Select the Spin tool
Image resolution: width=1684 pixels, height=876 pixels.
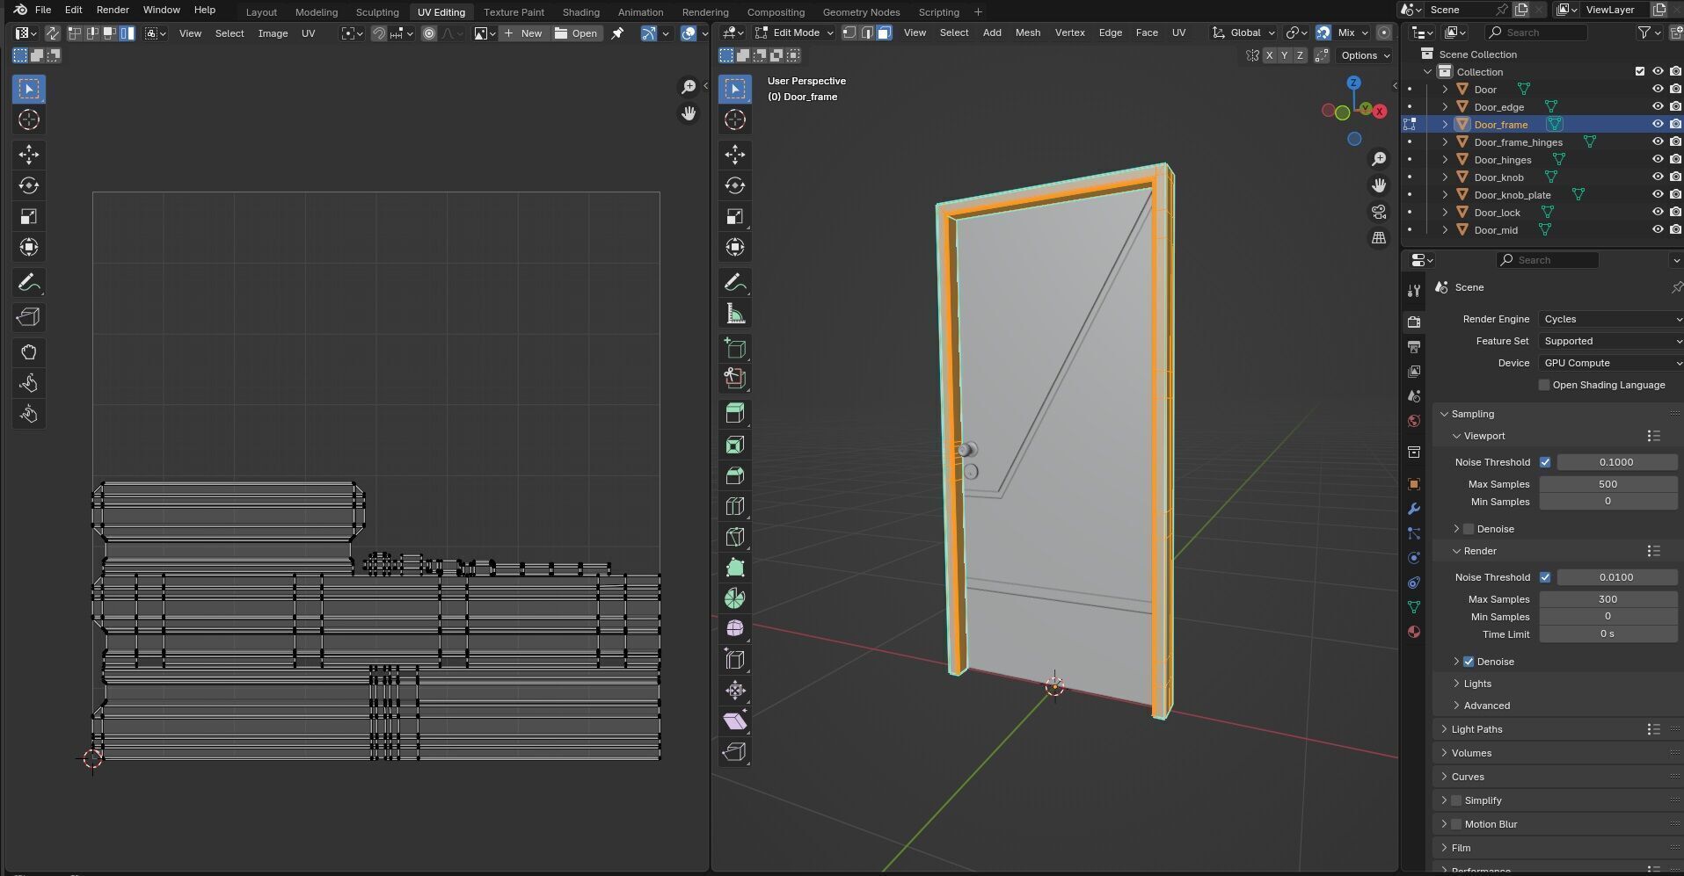pos(735,598)
